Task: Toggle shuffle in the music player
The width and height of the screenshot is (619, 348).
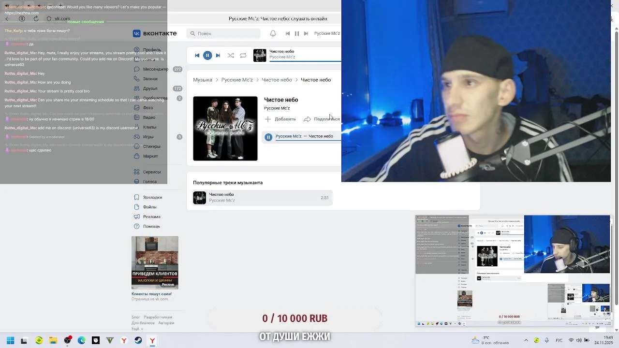Action: tap(231, 55)
